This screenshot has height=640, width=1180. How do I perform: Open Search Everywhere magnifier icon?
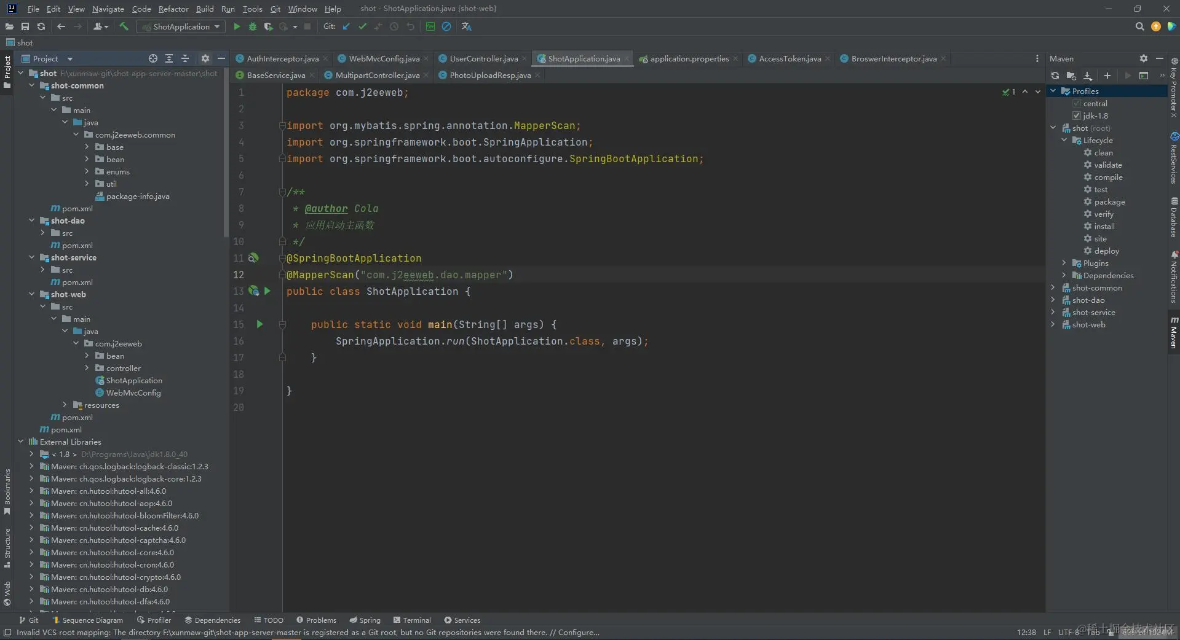click(x=1139, y=26)
